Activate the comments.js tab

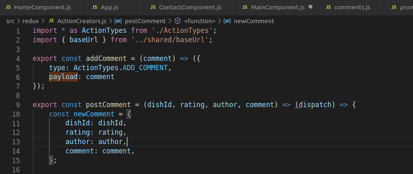click(352, 7)
